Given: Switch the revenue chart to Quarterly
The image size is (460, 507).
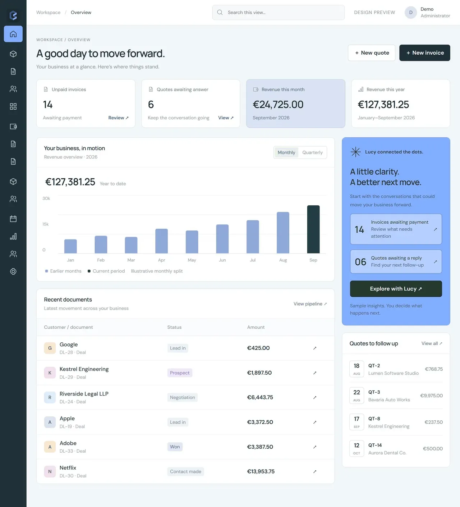Looking at the screenshot, I should point(312,152).
